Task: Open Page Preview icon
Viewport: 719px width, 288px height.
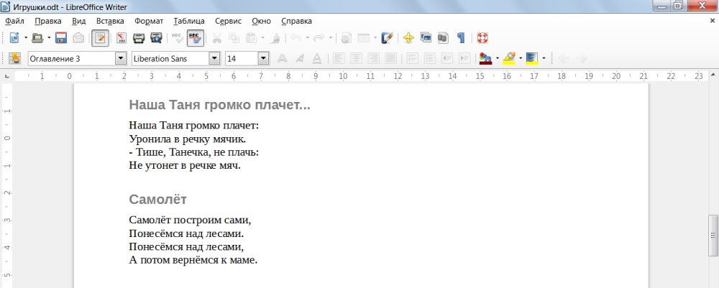Action: [x=156, y=38]
